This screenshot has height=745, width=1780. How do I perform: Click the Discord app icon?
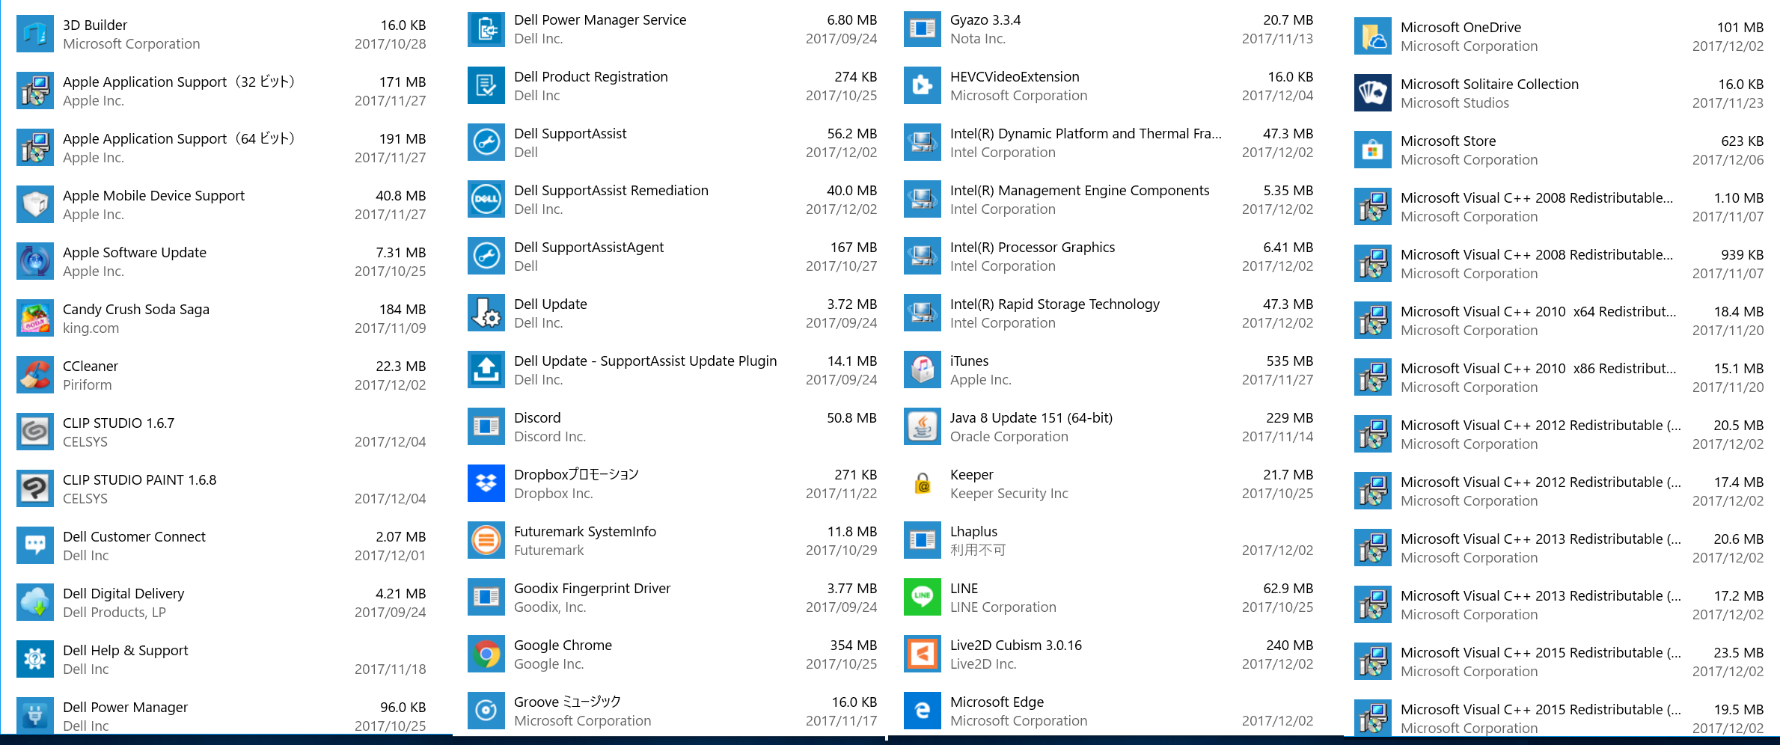(x=486, y=426)
